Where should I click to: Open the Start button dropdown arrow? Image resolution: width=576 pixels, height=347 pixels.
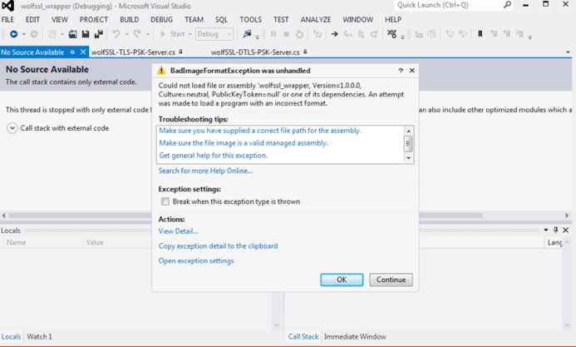(x=190, y=34)
